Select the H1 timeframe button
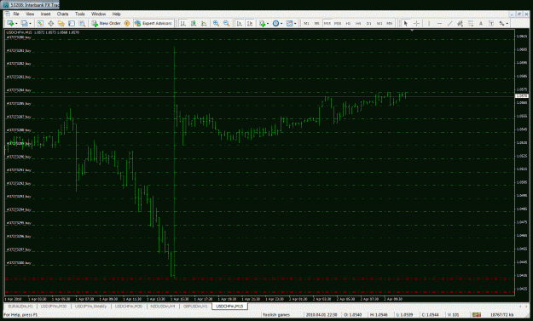This screenshot has width=533, height=321. pyautogui.click(x=348, y=23)
